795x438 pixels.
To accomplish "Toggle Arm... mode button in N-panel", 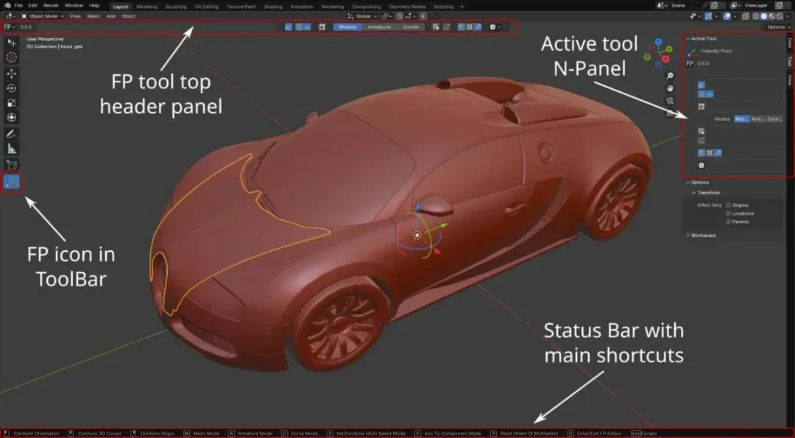I will click(758, 119).
